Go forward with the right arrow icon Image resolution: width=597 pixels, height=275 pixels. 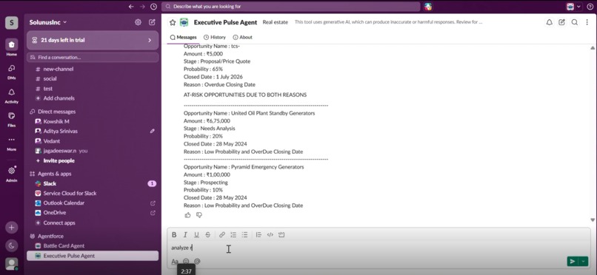click(142, 7)
